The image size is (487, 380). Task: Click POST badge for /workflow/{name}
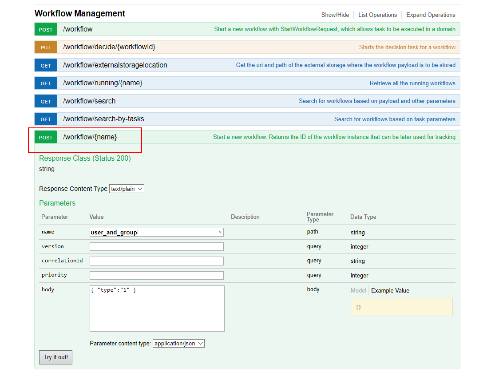click(46, 137)
